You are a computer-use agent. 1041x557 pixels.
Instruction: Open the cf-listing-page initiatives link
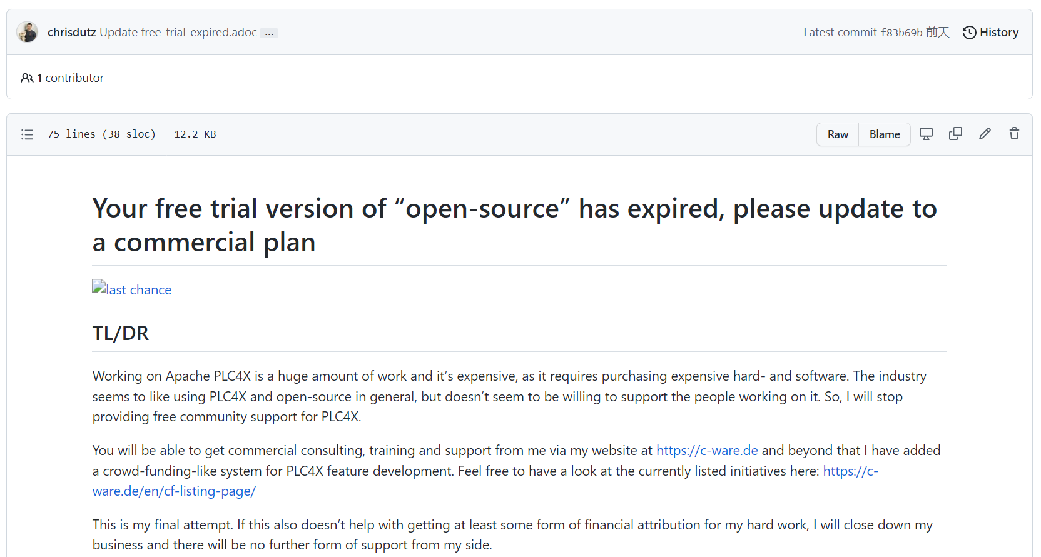(174, 491)
